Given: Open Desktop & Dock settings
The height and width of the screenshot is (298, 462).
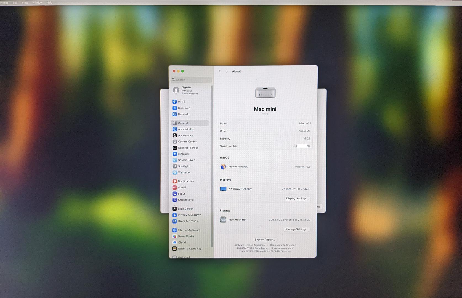Looking at the screenshot, I should tap(188, 148).
